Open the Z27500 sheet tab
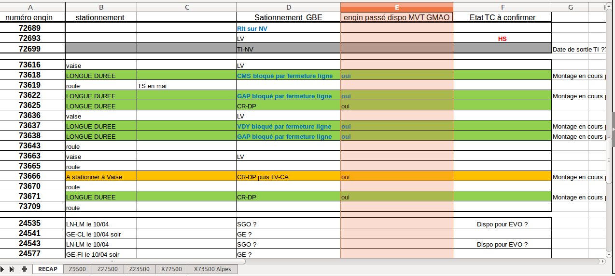The image size is (615, 276). point(107,269)
